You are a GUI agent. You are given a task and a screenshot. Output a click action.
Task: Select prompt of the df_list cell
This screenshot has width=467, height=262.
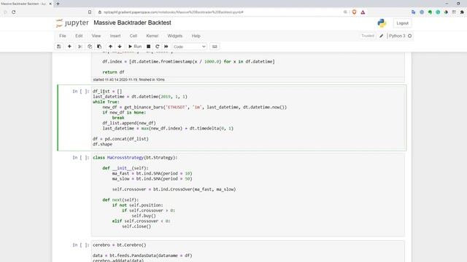[81, 92]
